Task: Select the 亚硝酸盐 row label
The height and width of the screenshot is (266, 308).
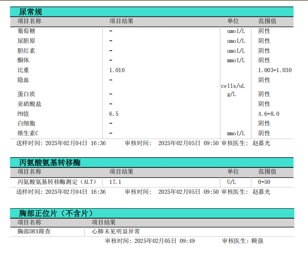Action: tap(29, 104)
